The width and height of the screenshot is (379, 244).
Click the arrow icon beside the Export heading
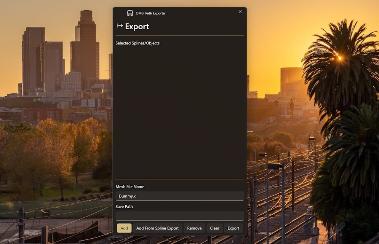coord(120,26)
